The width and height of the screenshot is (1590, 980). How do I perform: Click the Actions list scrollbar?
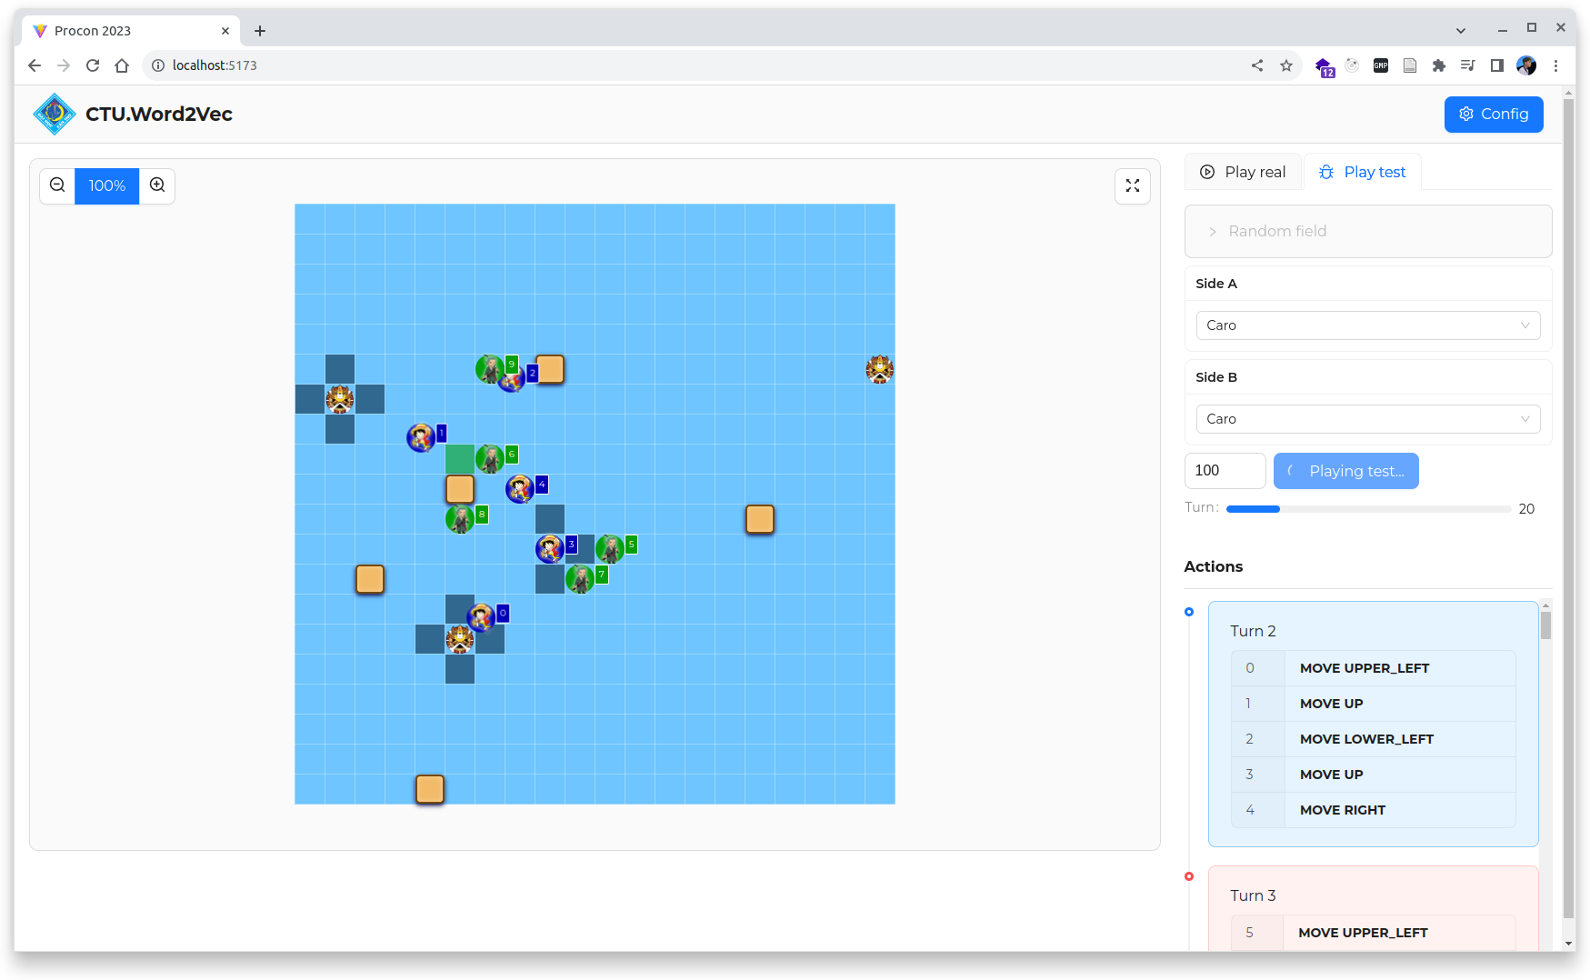tap(1545, 625)
